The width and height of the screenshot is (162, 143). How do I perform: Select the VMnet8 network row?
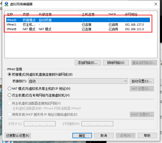point(78,29)
